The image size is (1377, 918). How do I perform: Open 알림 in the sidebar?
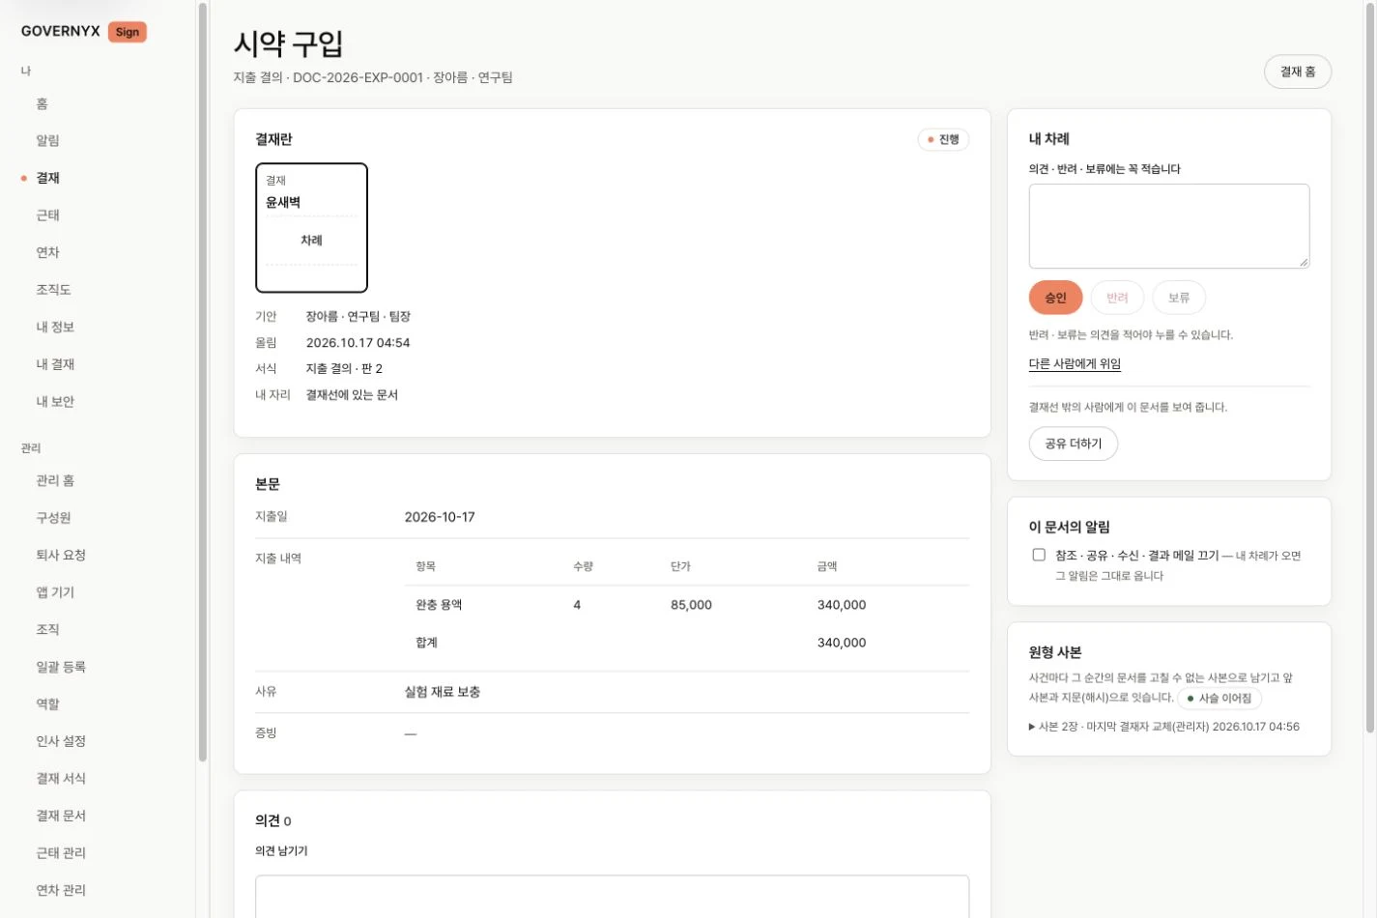pyautogui.click(x=47, y=140)
